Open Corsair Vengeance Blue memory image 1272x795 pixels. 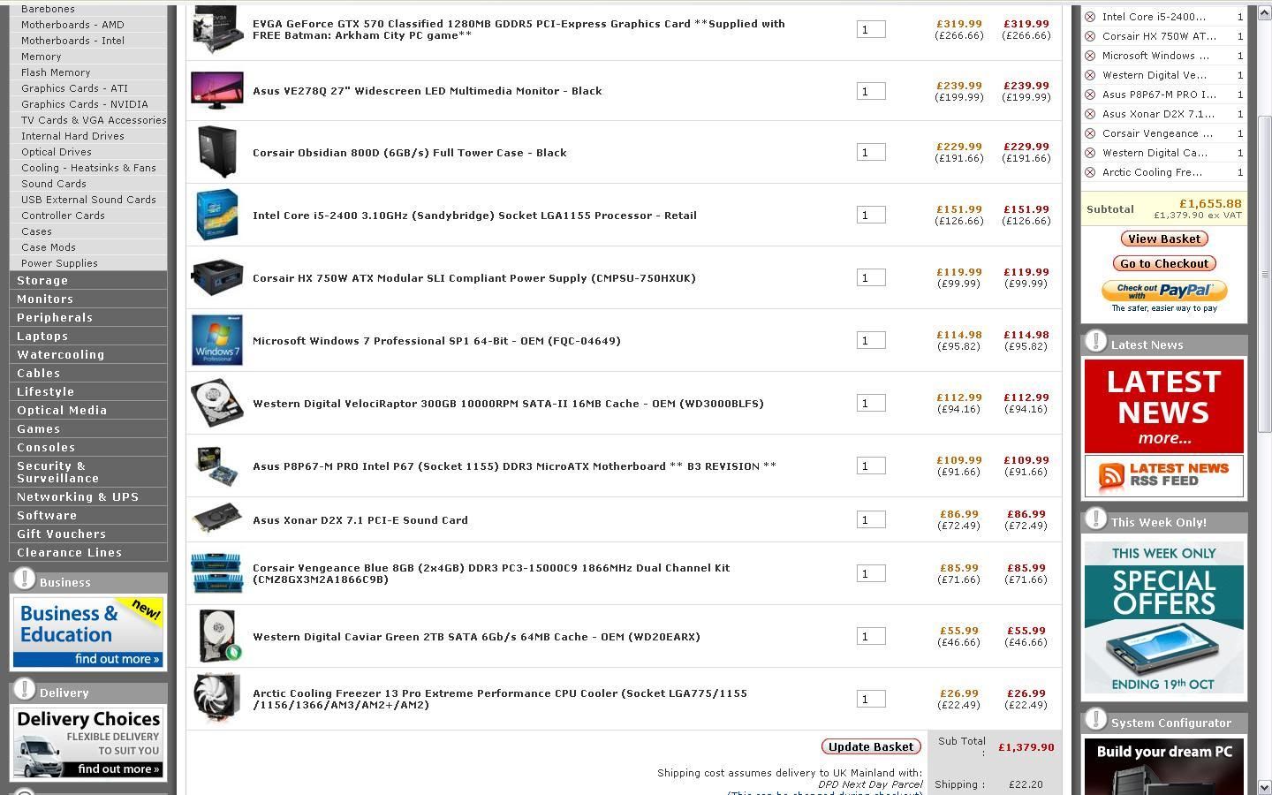point(217,573)
